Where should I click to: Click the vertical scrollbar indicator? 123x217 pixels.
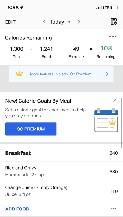[x=122, y=123]
